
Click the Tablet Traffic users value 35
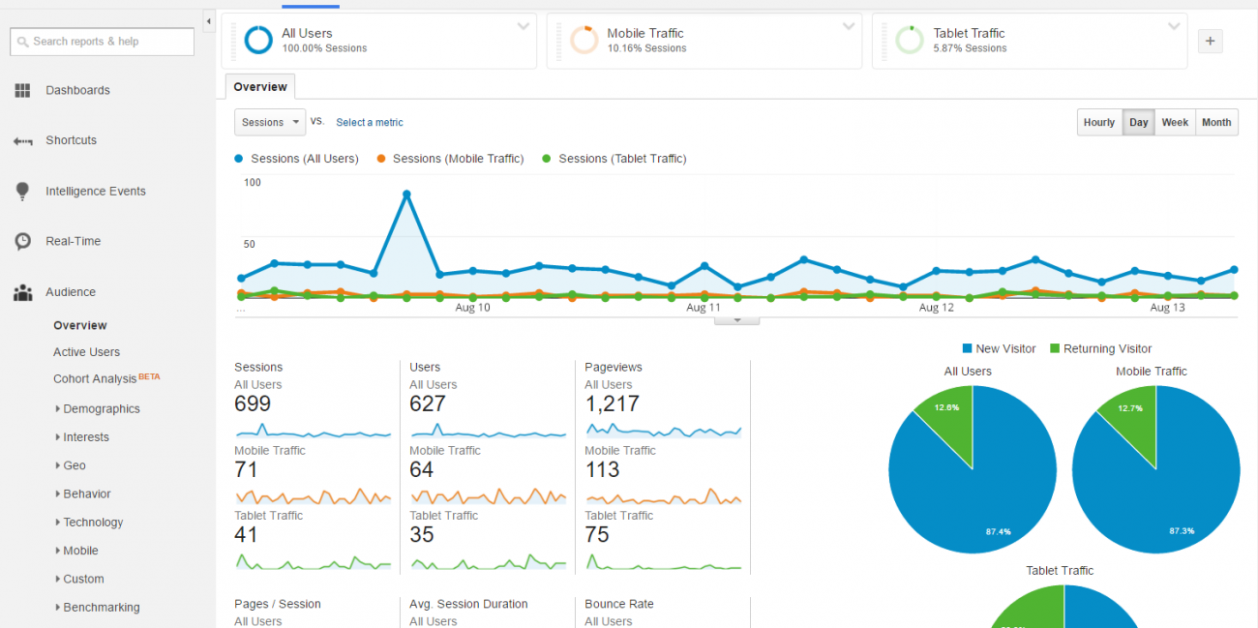click(x=422, y=535)
